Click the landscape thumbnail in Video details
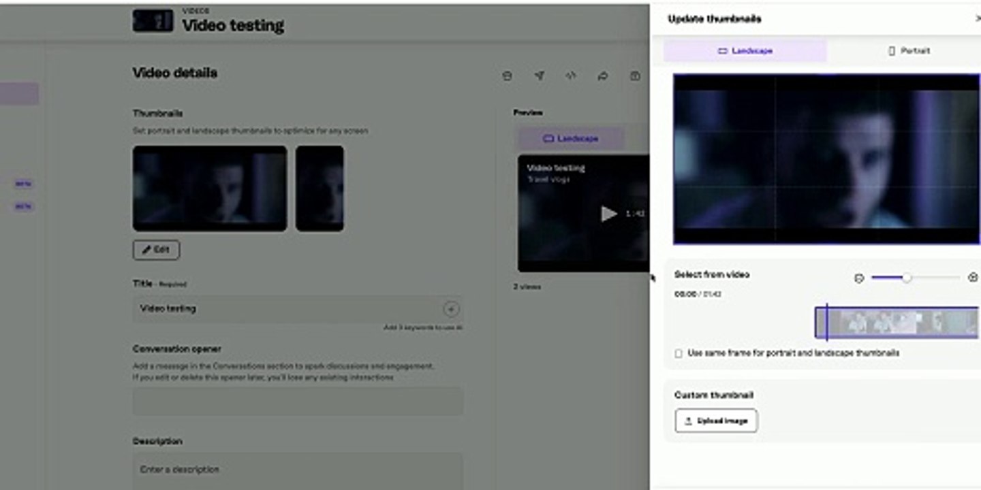The width and height of the screenshot is (981, 490). [210, 189]
